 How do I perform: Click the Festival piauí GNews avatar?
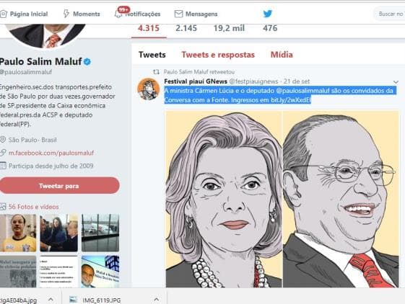pyautogui.click(x=149, y=89)
